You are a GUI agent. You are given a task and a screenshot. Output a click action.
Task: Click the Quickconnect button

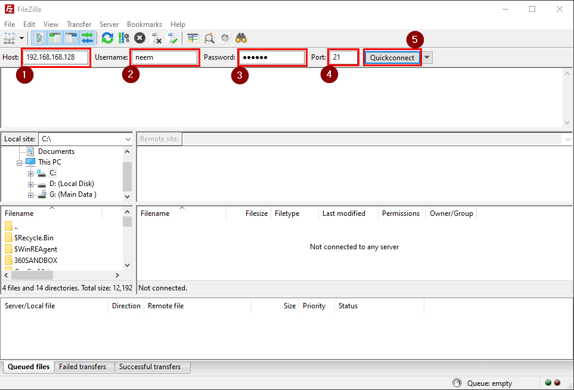(392, 57)
